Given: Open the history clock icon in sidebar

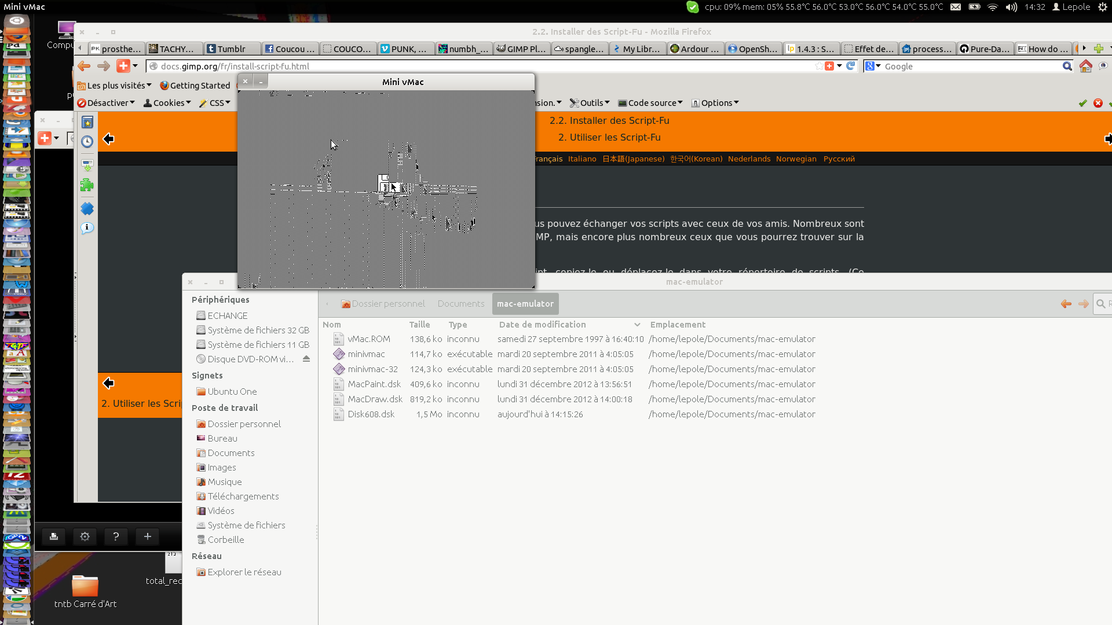Looking at the screenshot, I should coord(87,142).
